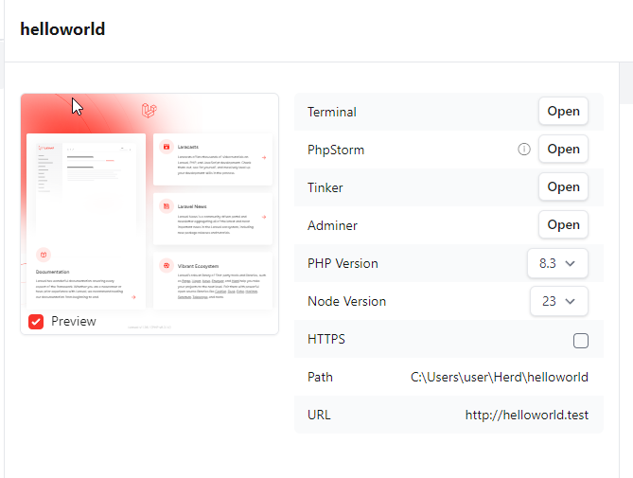Click the Node Version label
This screenshot has width=633, height=478.
tap(346, 301)
